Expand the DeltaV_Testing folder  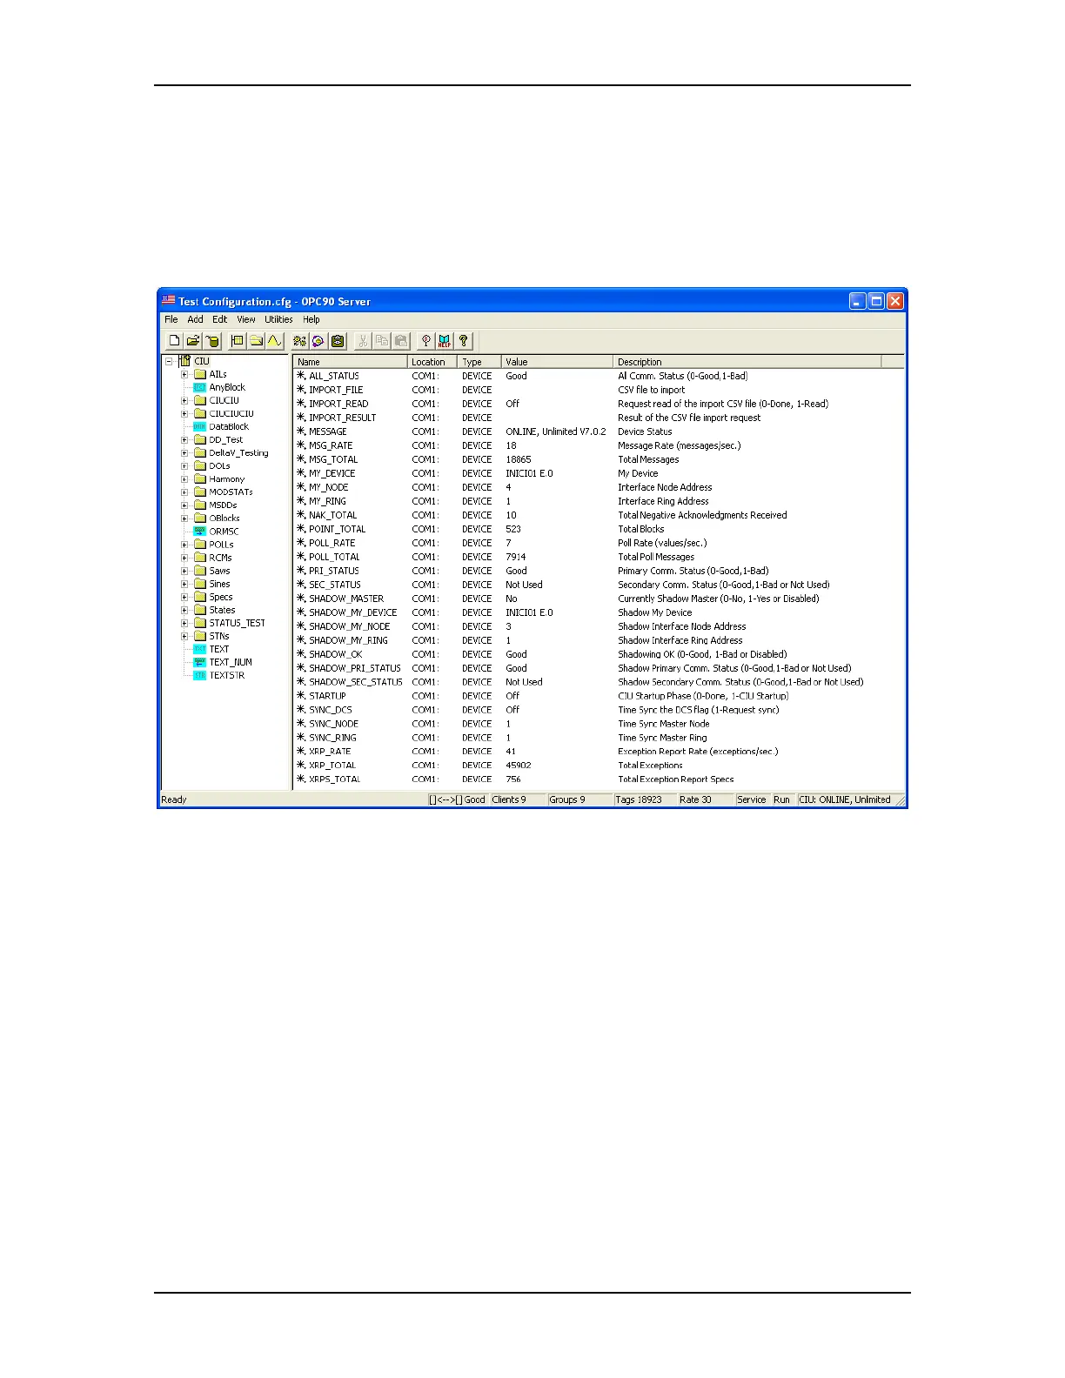pos(184,452)
